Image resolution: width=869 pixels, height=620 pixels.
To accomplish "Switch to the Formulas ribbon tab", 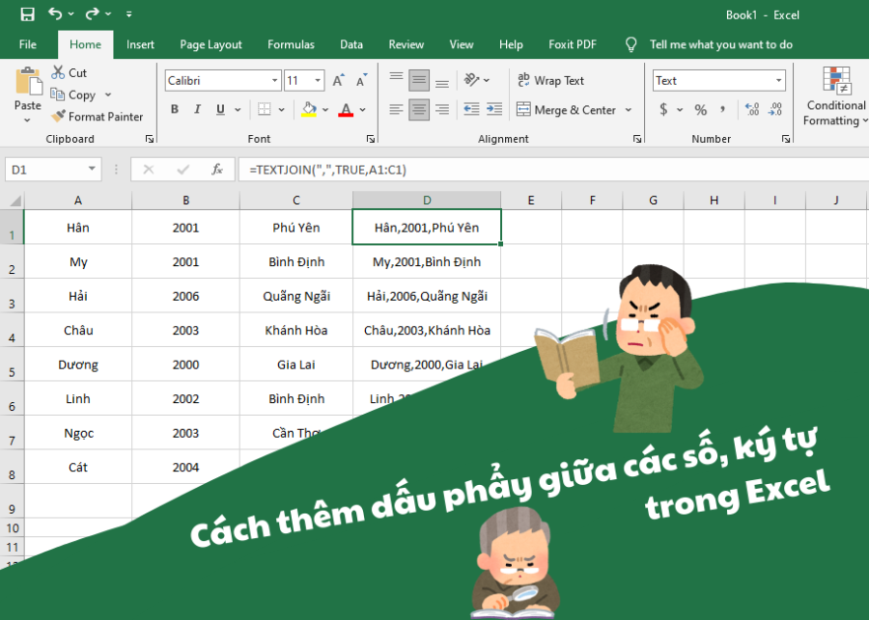I will (291, 44).
